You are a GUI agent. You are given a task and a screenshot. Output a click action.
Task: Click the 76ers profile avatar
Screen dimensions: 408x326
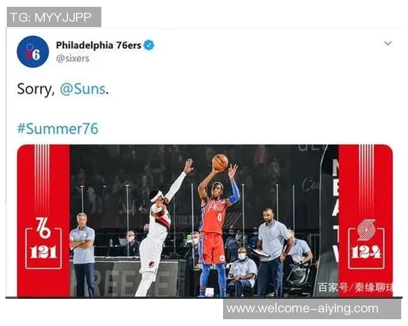click(33, 52)
